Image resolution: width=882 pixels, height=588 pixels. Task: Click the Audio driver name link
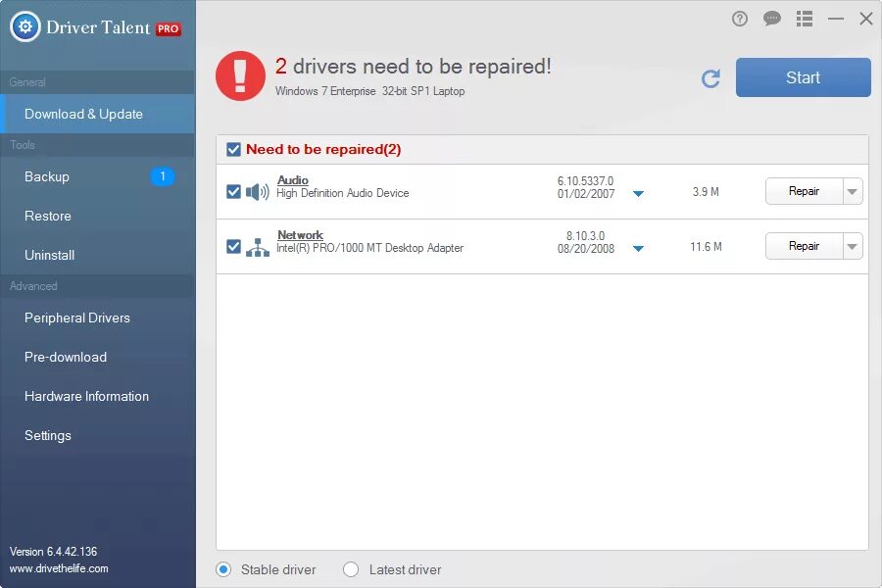pyautogui.click(x=292, y=180)
